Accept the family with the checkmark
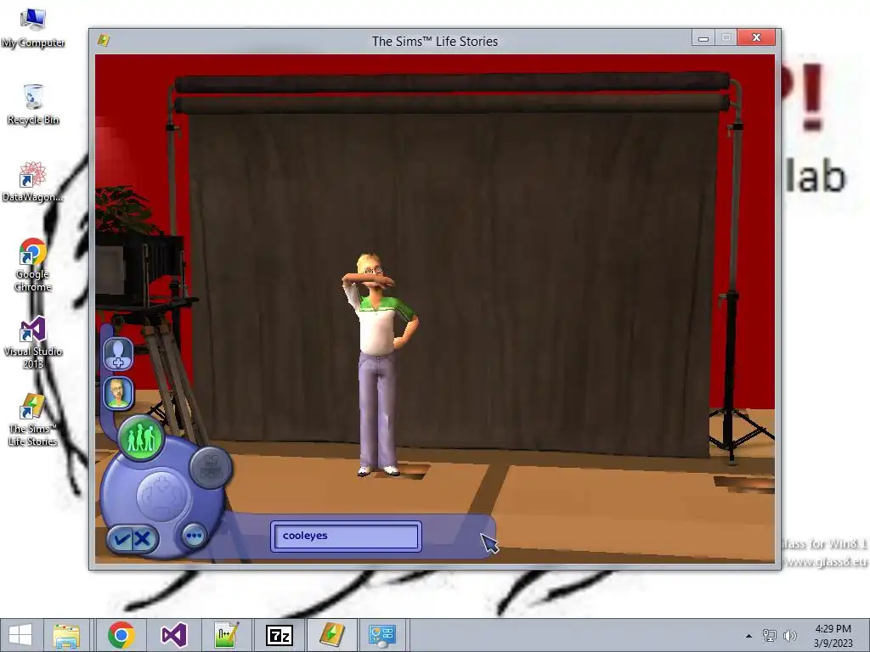 point(121,538)
